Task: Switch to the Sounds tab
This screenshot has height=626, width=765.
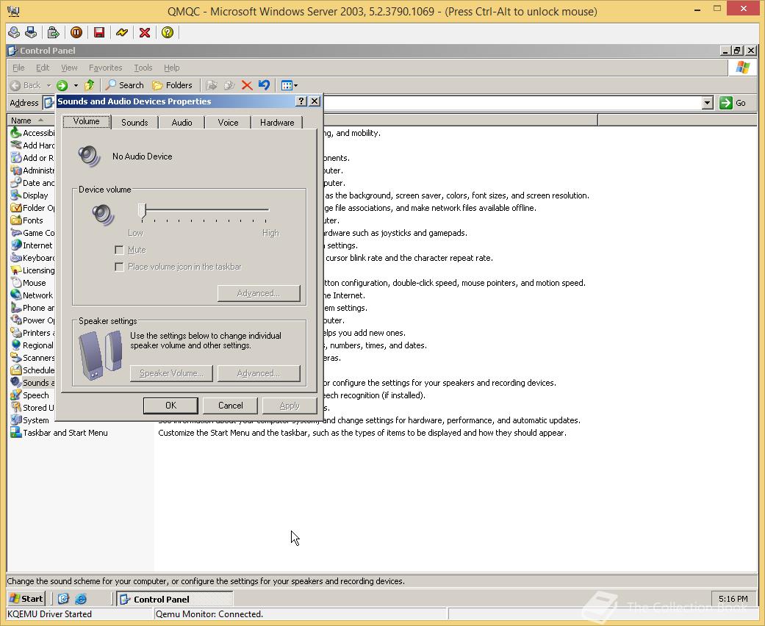Action: 134,123
